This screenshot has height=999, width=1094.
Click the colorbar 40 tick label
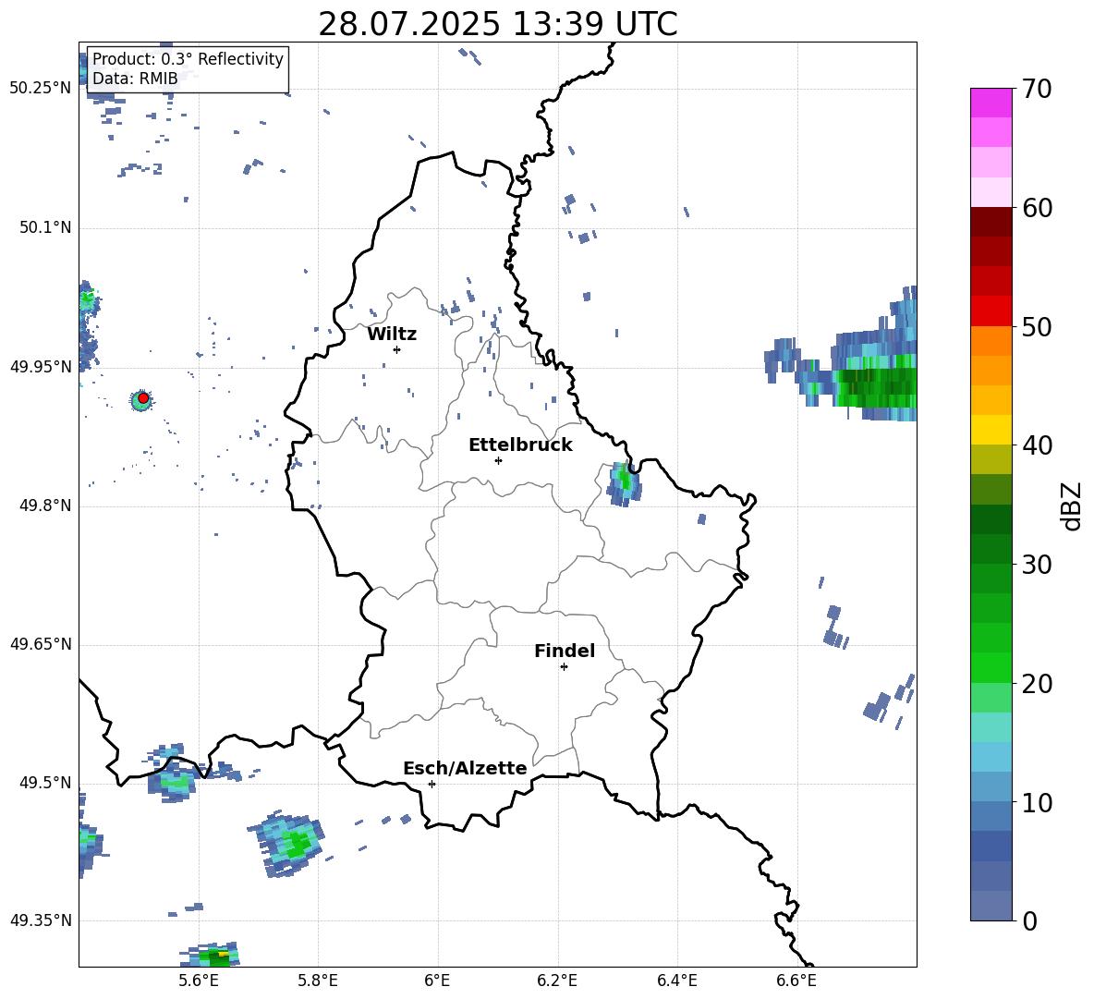[x=1038, y=445]
